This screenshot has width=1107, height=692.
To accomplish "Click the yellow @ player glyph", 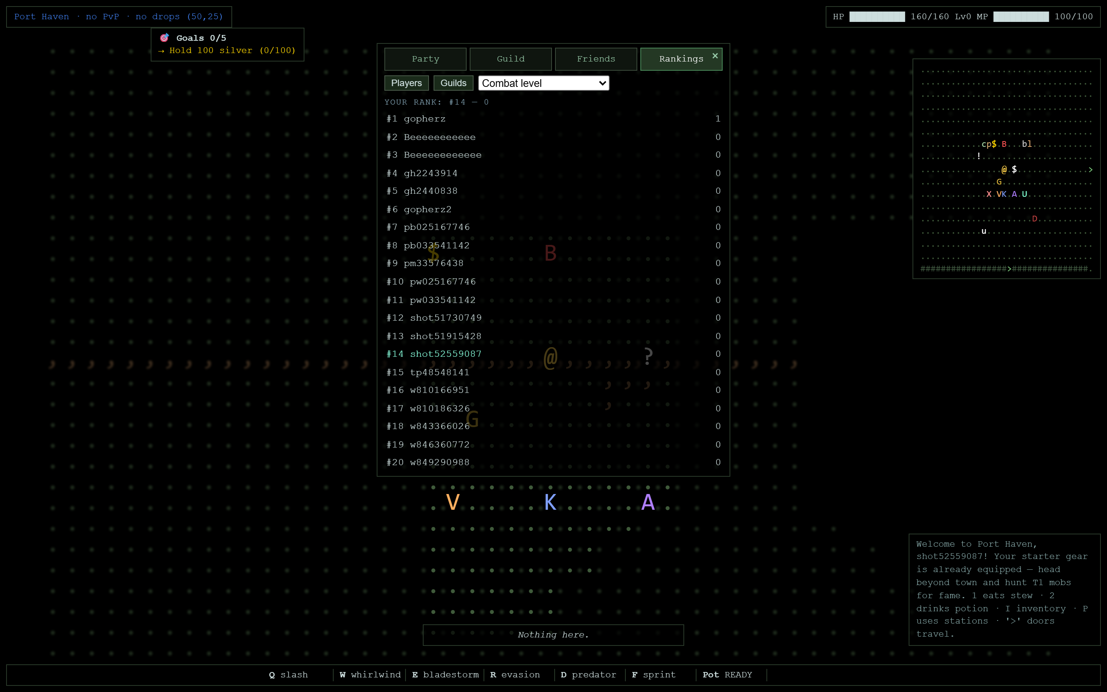I will click(550, 358).
